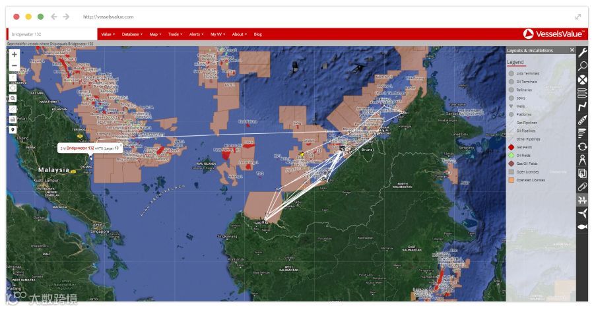The image size is (594, 310).
Task: Select the wind turbine icon
Action: (x=582, y=213)
